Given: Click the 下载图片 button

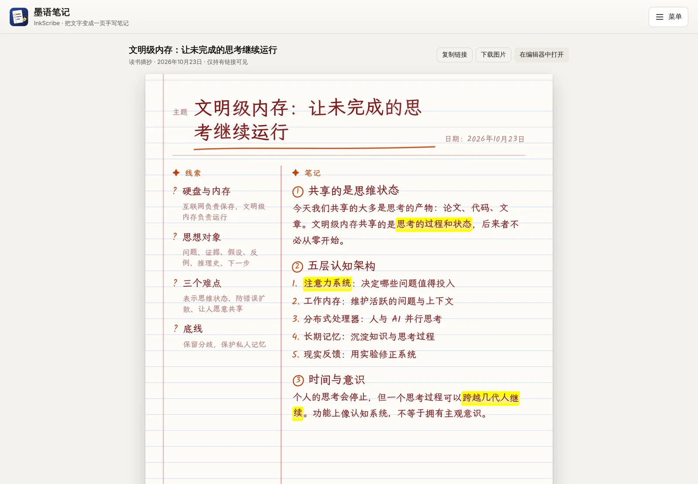Looking at the screenshot, I should pos(493,55).
